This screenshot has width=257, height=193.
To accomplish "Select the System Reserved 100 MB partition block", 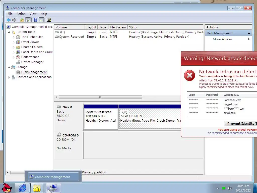I will (x=101, y=119).
